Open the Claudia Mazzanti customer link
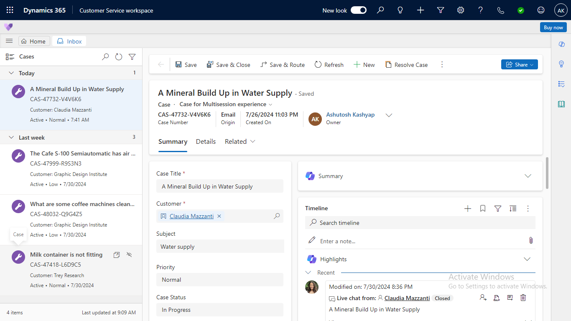 191,216
